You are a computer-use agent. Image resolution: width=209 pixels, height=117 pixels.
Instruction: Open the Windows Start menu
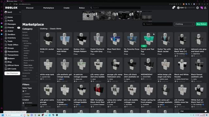coord(2,115)
